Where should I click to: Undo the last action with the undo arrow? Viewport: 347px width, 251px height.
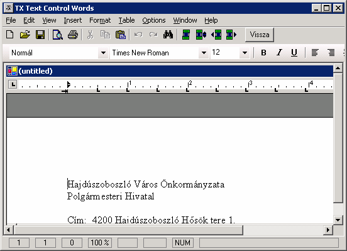(x=138, y=35)
